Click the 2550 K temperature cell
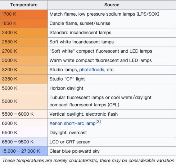The height and width of the screenshot is (166, 177). tap(24, 42)
